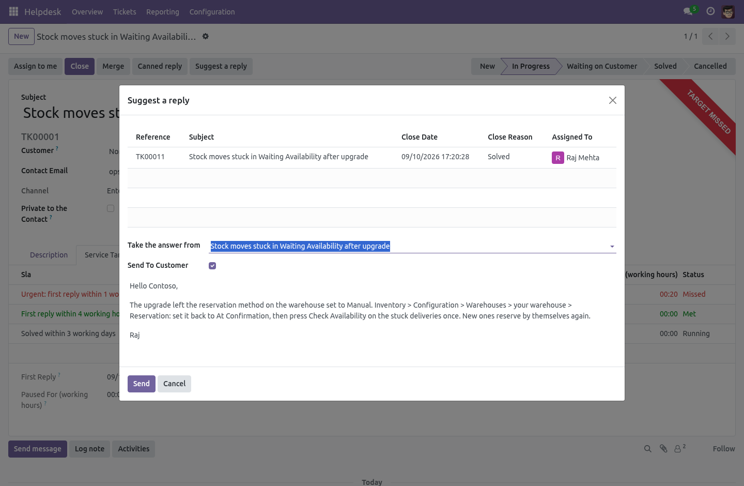The width and height of the screenshot is (744, 486).
Task: Open the gear actions menu beside ticket title
Action: click(x=206, y=36)
